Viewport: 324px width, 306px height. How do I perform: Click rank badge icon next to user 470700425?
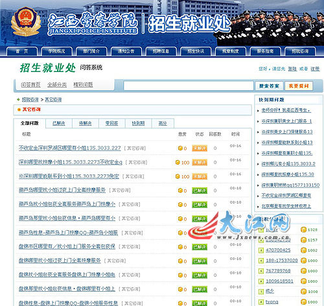(261, 250)
